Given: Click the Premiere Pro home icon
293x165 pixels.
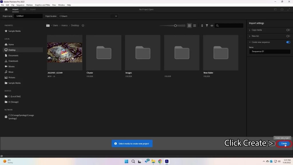Looking at the screenshot, I should (x=6, y=9).
